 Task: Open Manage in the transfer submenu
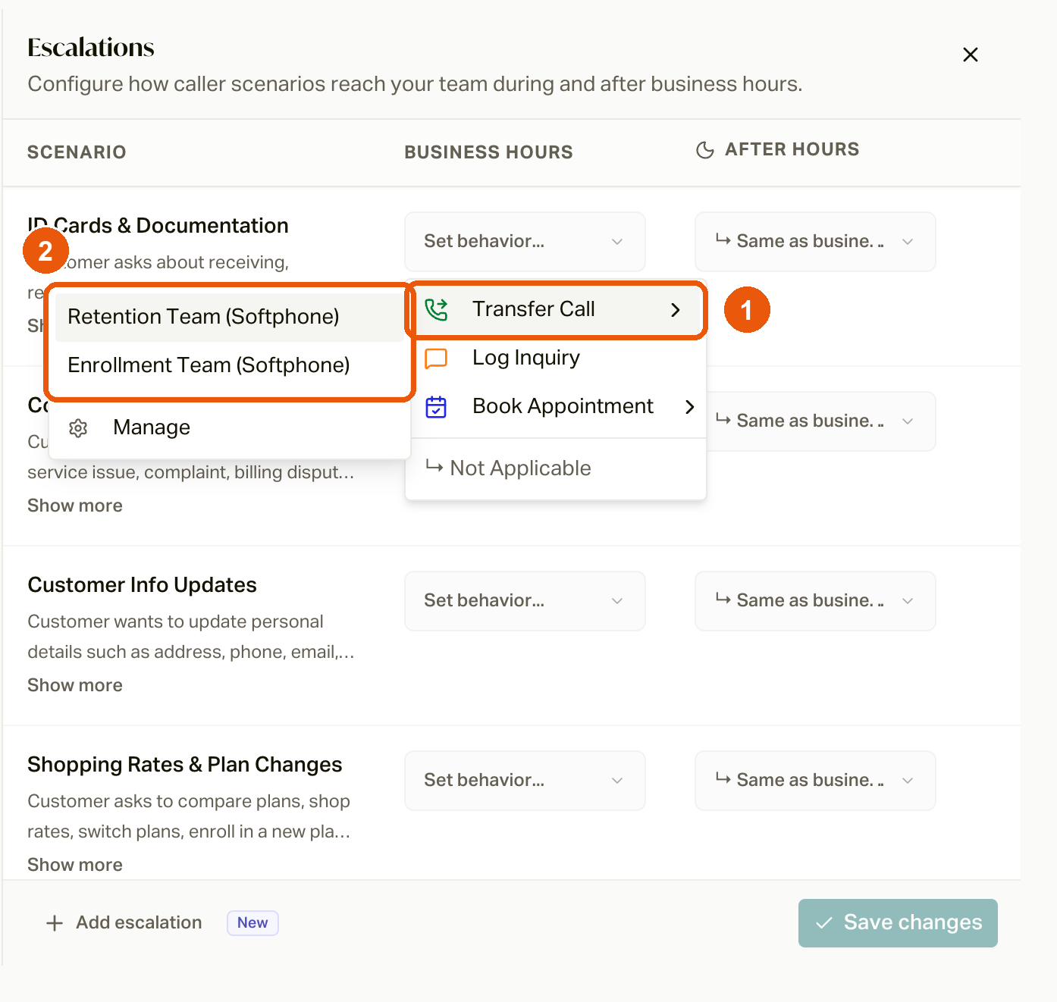pyautogui.click(x=230, y=428)
